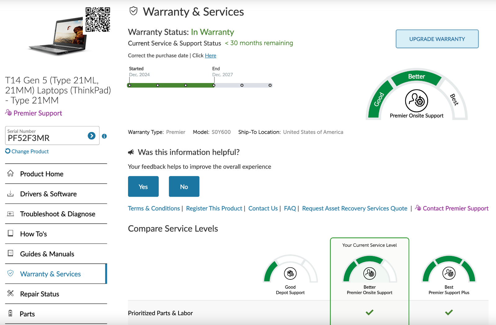Click the Better Premier Onsite Support comparison icon
The width and height of the screenshot is (496, 325).
point(370,274)
